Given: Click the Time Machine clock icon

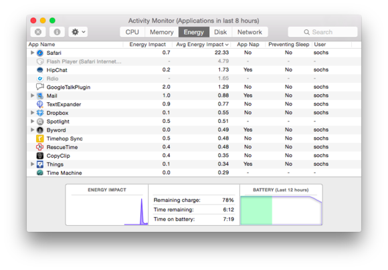Looking at the screenshot, I should tap(40, 172).
